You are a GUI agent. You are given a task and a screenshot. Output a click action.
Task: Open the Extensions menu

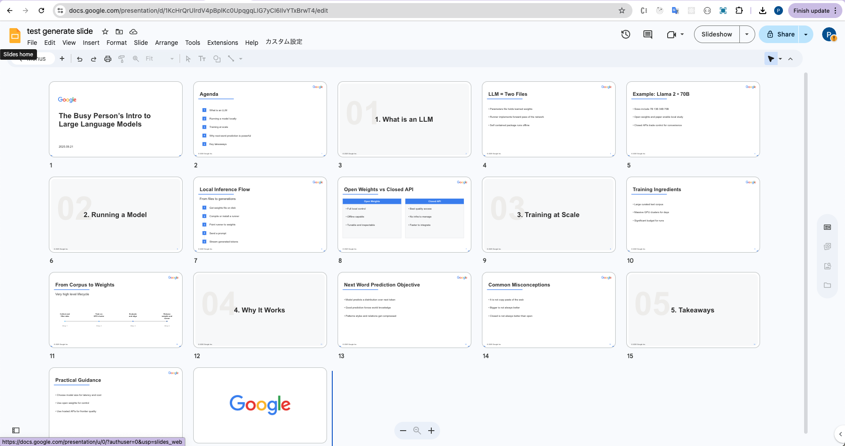click(x=222, y=43)
